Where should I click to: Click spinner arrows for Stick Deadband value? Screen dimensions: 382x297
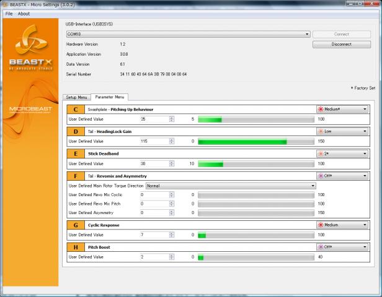point(172,164)
